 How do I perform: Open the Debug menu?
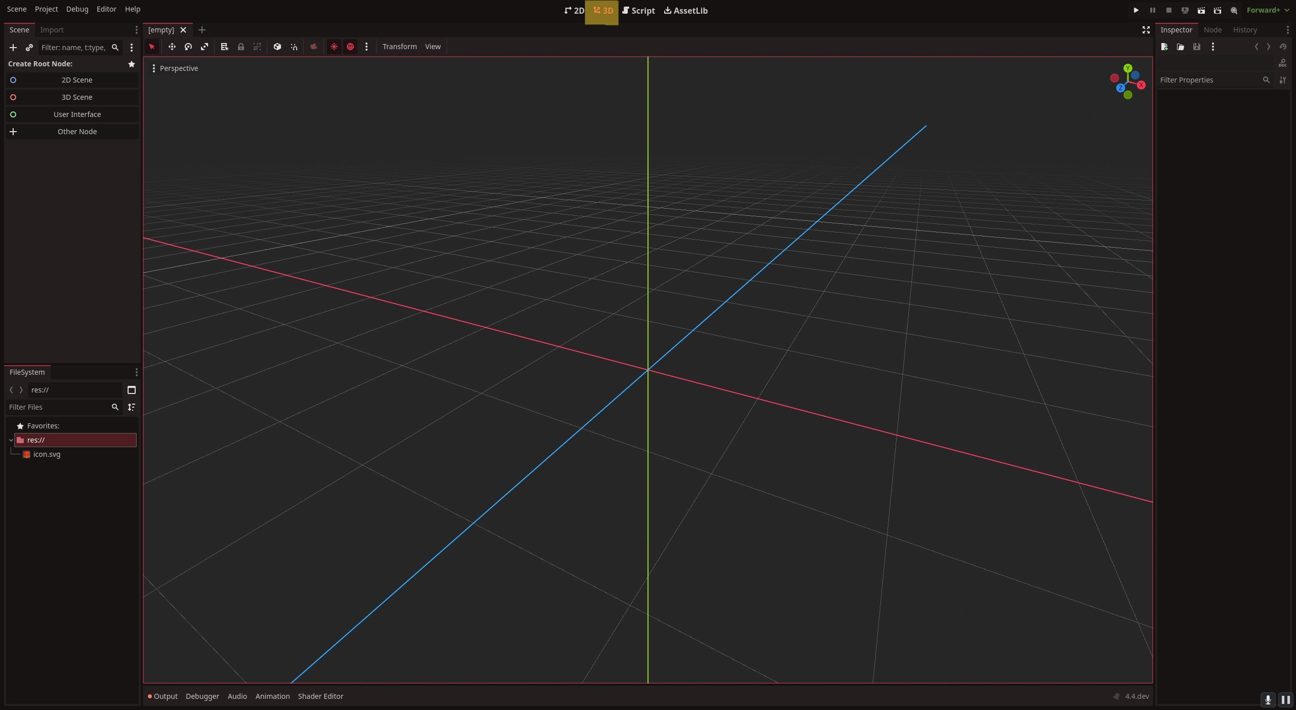click(77, 9)
